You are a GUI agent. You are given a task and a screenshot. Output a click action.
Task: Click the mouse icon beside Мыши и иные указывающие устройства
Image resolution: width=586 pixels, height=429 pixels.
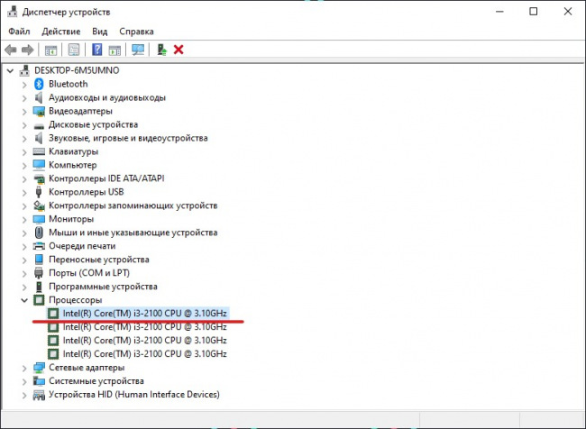39,233
